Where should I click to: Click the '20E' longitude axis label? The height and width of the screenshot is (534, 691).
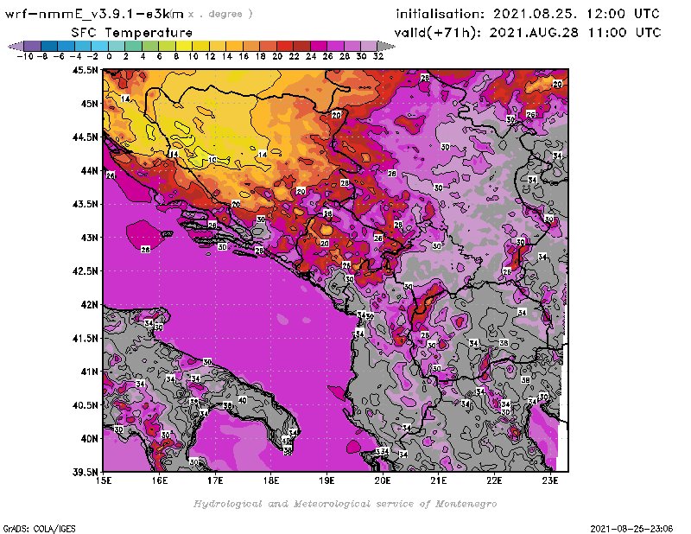pos(383,480)
